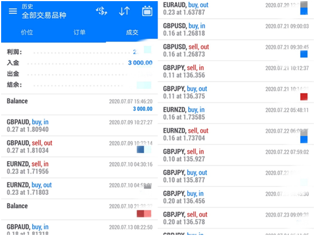Tap the 3 000.00 deposit amount in Balance row
Viewport: 315px width, 236px height.
(x=143, y=109)
